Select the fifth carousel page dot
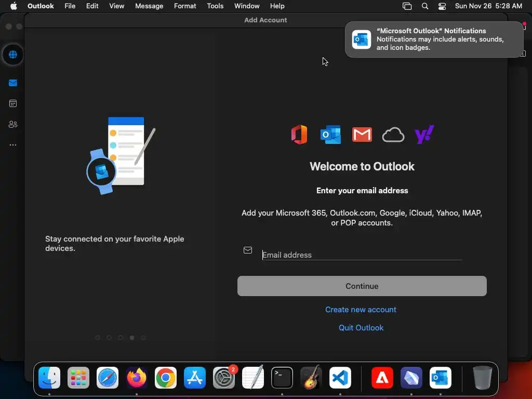532x399 pixels. (x=143, y=338)
